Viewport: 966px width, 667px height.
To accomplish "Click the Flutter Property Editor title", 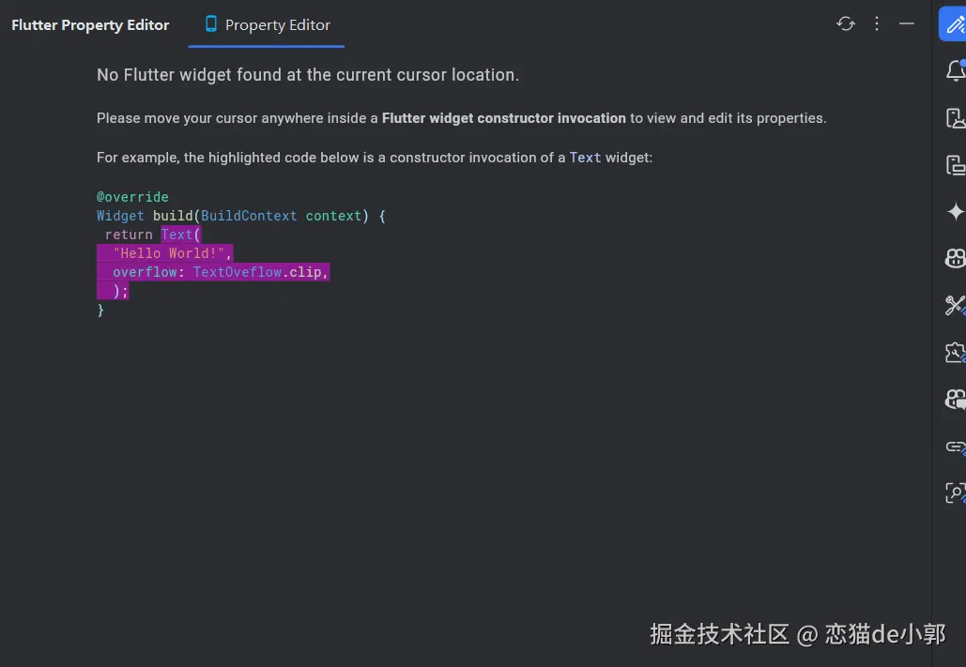I will (90, 25).
